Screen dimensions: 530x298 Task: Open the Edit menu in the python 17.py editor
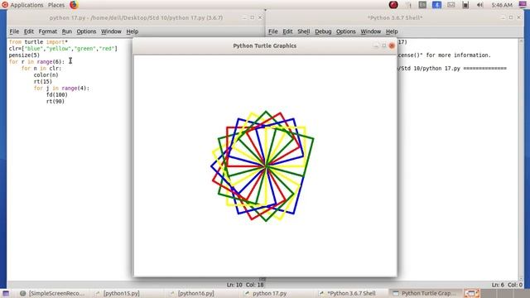29,31
